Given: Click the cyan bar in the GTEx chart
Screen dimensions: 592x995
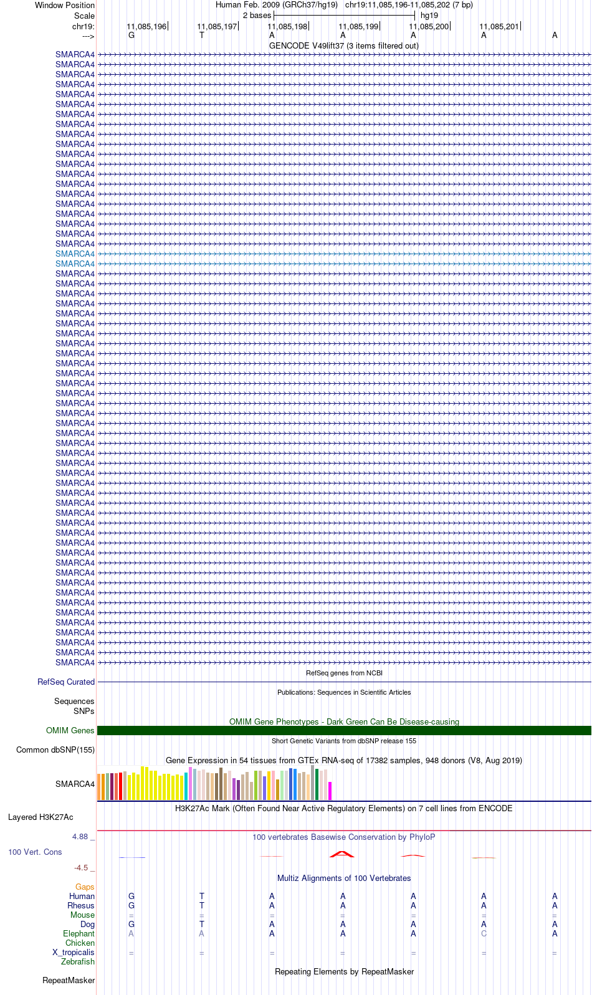Looking at the screenshot, I should pos(186,786).
